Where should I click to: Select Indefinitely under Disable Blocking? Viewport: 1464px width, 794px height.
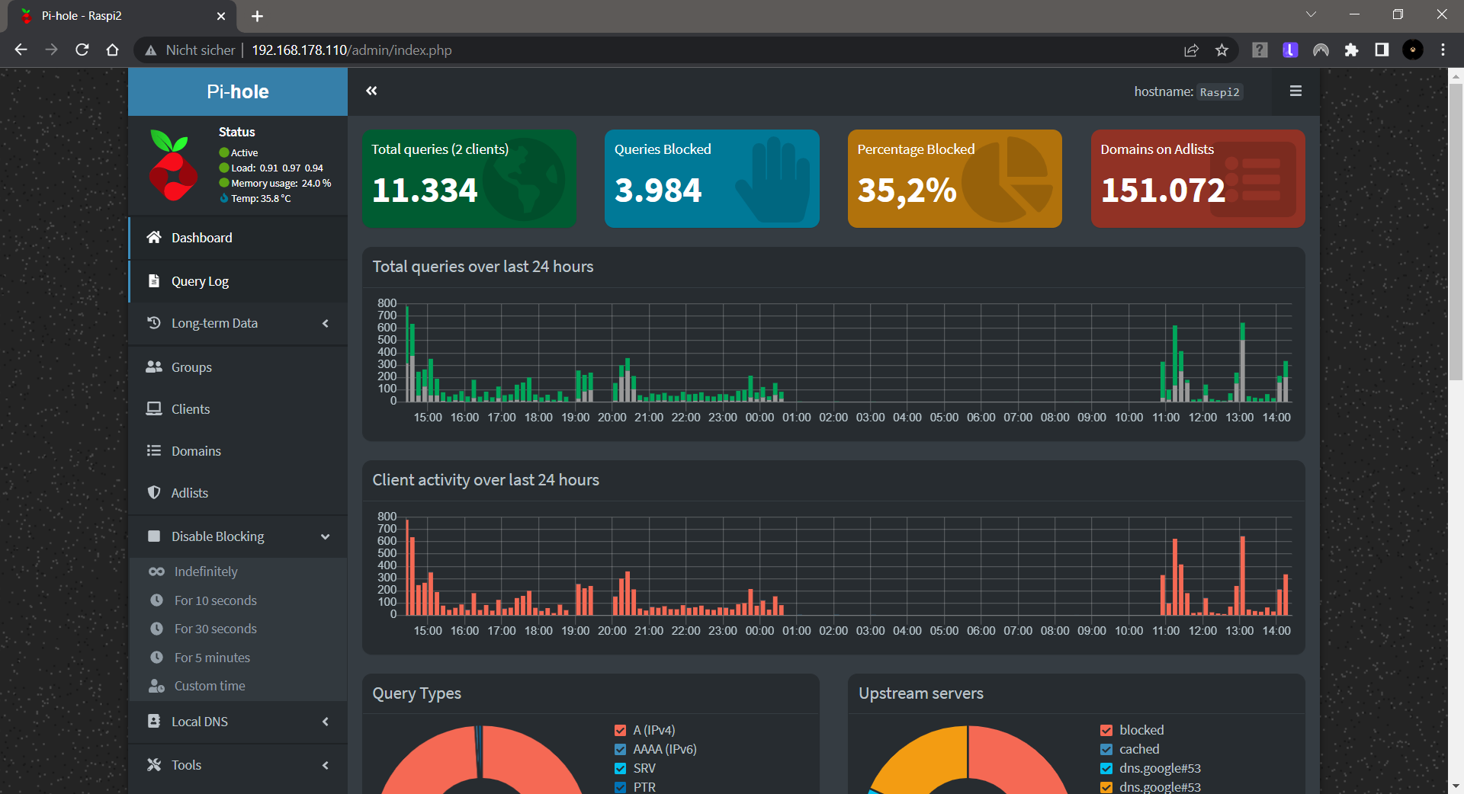click(x=206, y=571)
